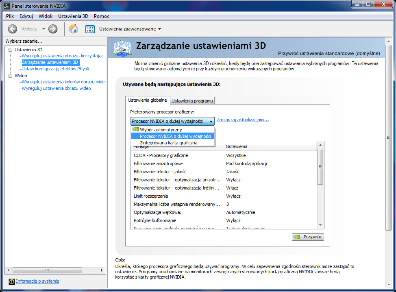Open the preferred graphics processor combo box
Viewport: 396px width, 292px height.
(172, 121)
